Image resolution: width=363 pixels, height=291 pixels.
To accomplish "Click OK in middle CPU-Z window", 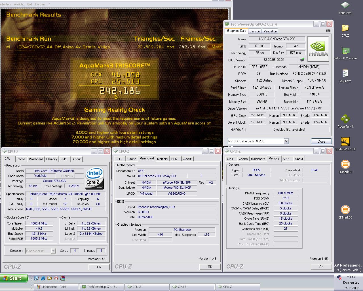I will coord(210,267).
